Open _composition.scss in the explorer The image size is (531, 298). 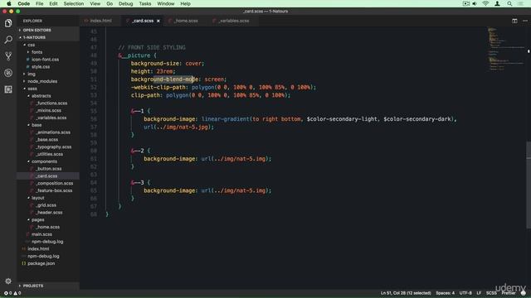[48, 183]
